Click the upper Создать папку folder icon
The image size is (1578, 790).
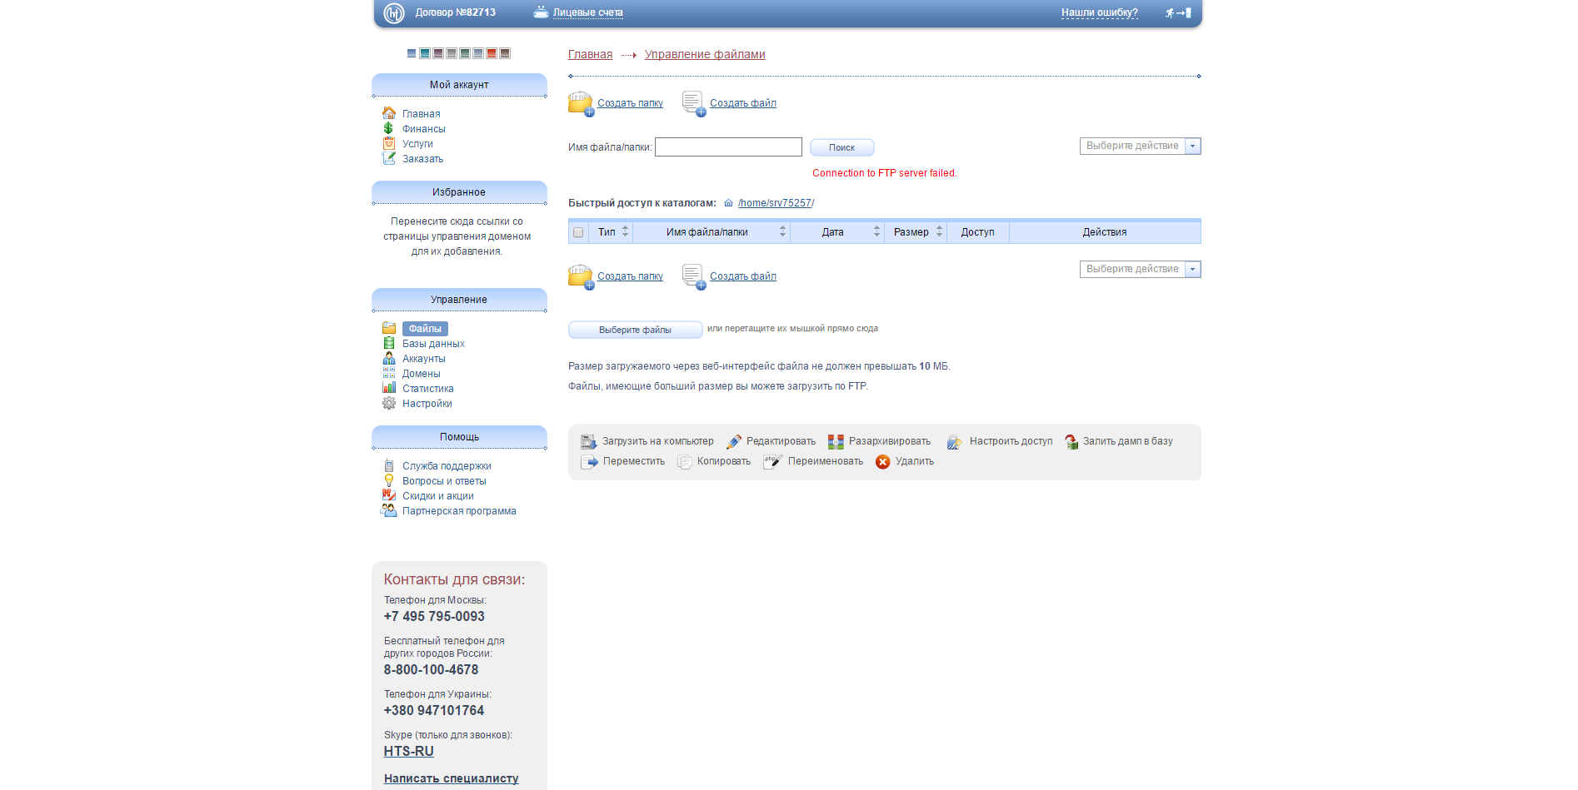pyautogui.click(x=581, y=103)
